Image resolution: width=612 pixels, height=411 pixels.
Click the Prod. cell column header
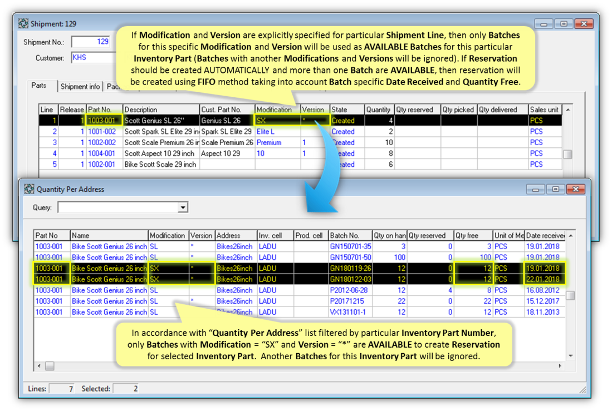(311, 235)
